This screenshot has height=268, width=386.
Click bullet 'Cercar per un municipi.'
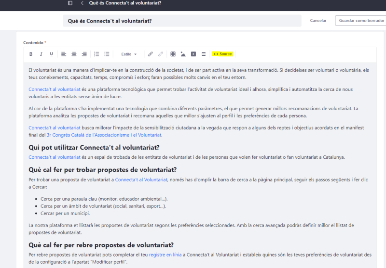[x=65, y=213]
